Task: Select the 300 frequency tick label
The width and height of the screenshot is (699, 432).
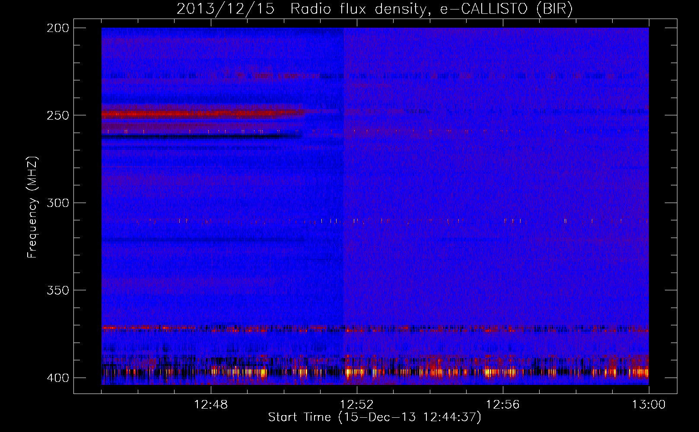Action: tap(57, 203)
